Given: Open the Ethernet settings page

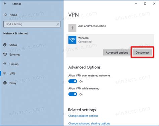Looking at the screenshot, I should (x=14, y=55).
